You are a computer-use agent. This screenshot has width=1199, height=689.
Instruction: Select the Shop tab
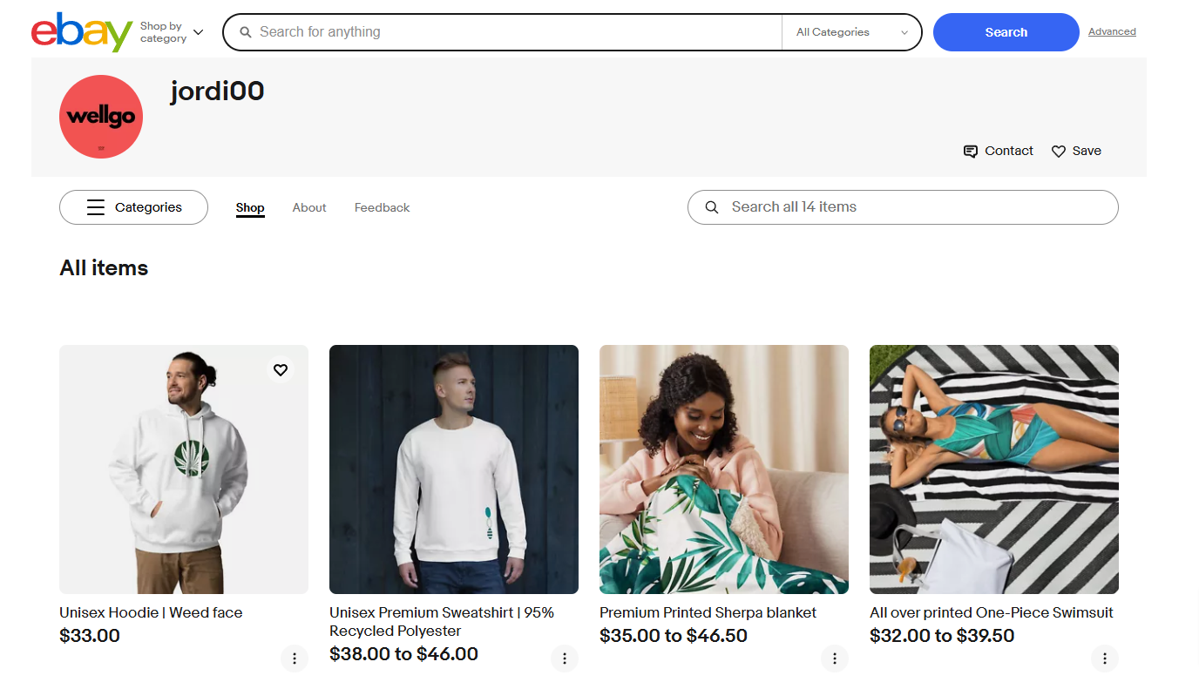coord(250,208)
